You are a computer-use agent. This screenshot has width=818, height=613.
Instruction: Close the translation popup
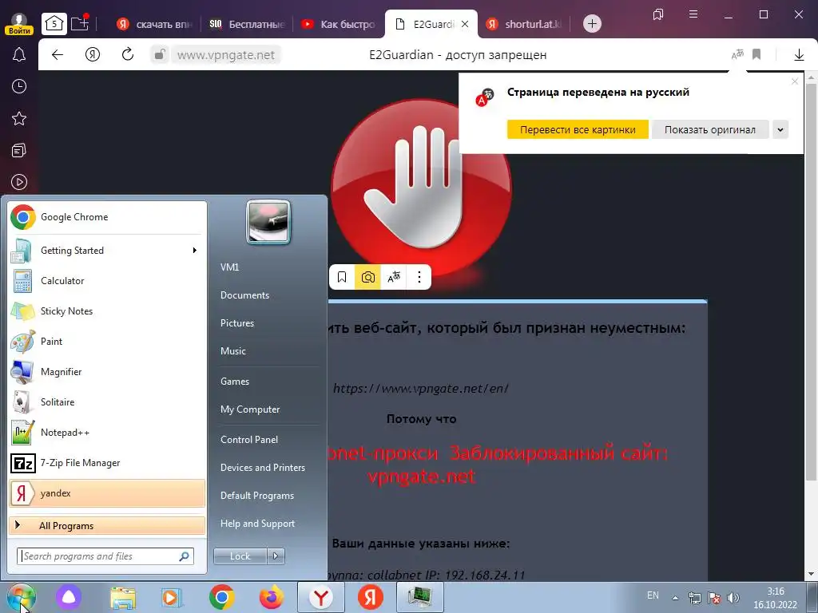pyautogui.click(x=795, y=81)
